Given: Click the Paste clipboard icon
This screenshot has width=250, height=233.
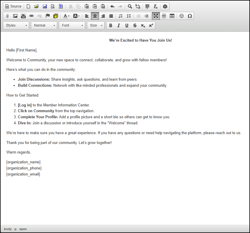Looking at the screenshot, I should [x=87, y=6].
